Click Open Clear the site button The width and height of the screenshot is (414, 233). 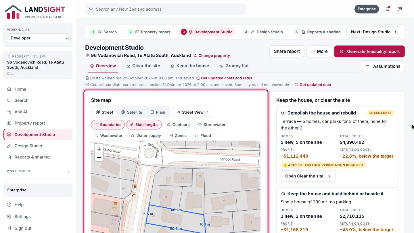click(x=308, y=176)
